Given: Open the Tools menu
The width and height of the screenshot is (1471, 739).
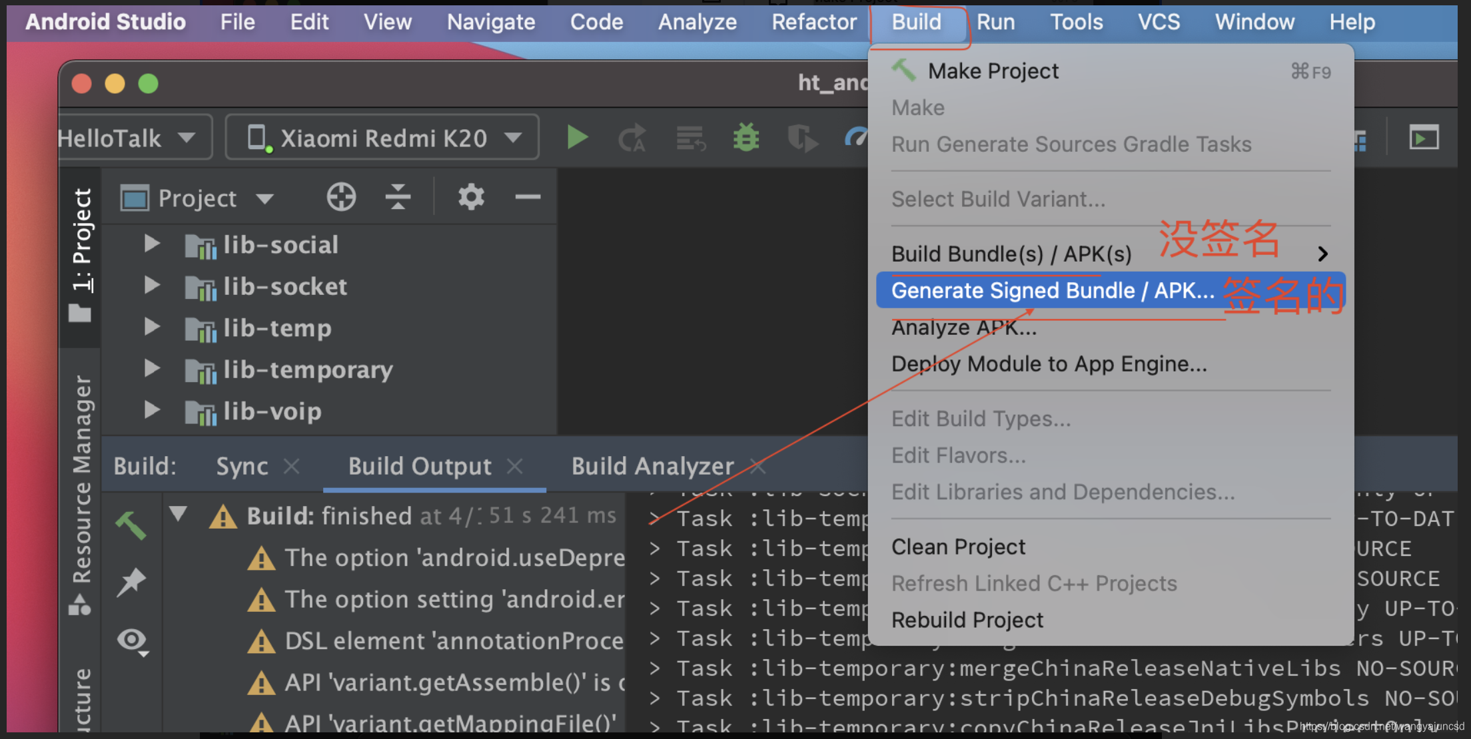Looking at the screenshot, I should 1077,22.
